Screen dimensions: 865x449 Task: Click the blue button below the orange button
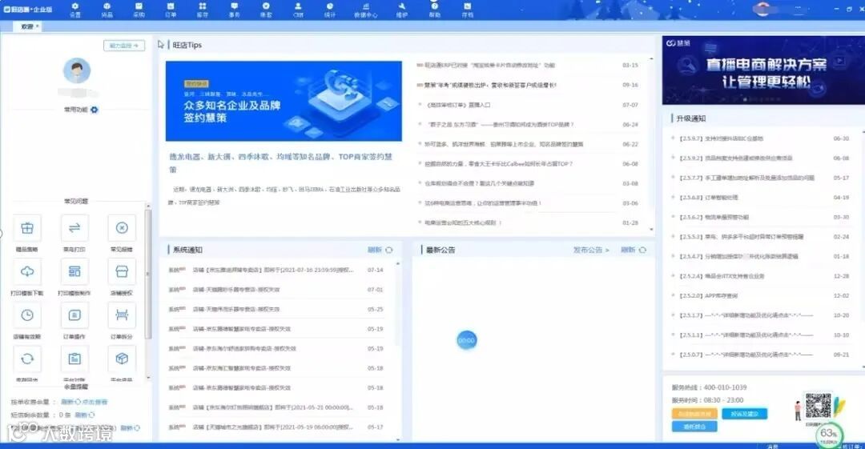click(x=694, y=427)
